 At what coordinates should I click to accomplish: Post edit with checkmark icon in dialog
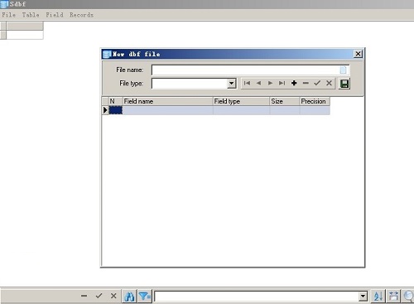point(317,83)
